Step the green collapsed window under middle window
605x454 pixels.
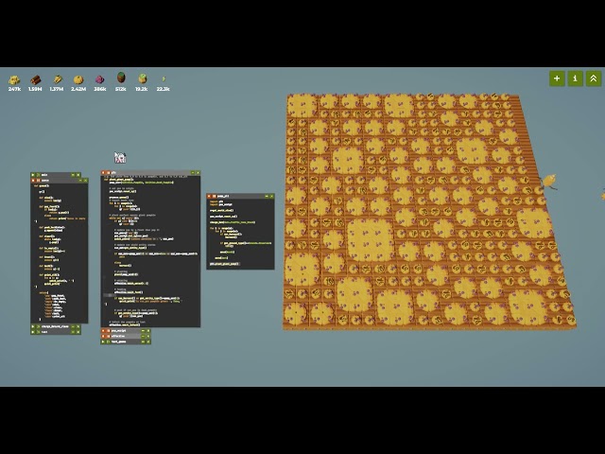[x=109, y=341]
